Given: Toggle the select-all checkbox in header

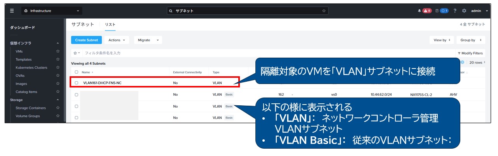Looking at the screenshot, I should click(77, 72).
